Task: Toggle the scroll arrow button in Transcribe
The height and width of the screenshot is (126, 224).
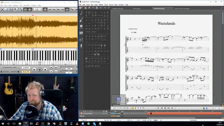Action: point(30,9)
